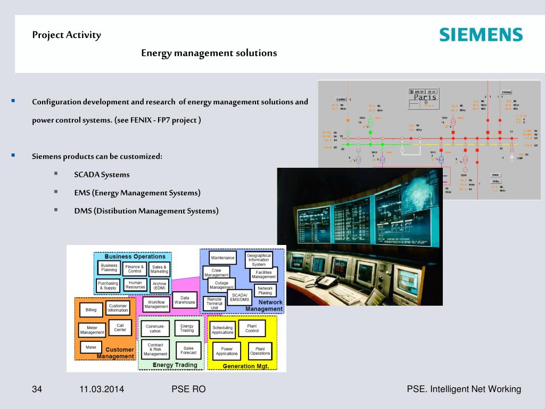Click the "power control systems. (see FENIX - FP7 project)" line
This screenshot has width=545, height=409.
point(117,120)
